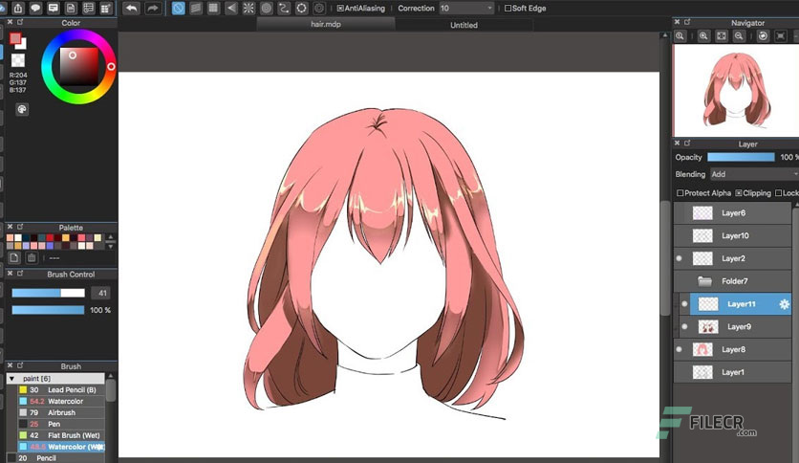
Task: Click the Layer9 thumbnail
Action: coord(708,326)
